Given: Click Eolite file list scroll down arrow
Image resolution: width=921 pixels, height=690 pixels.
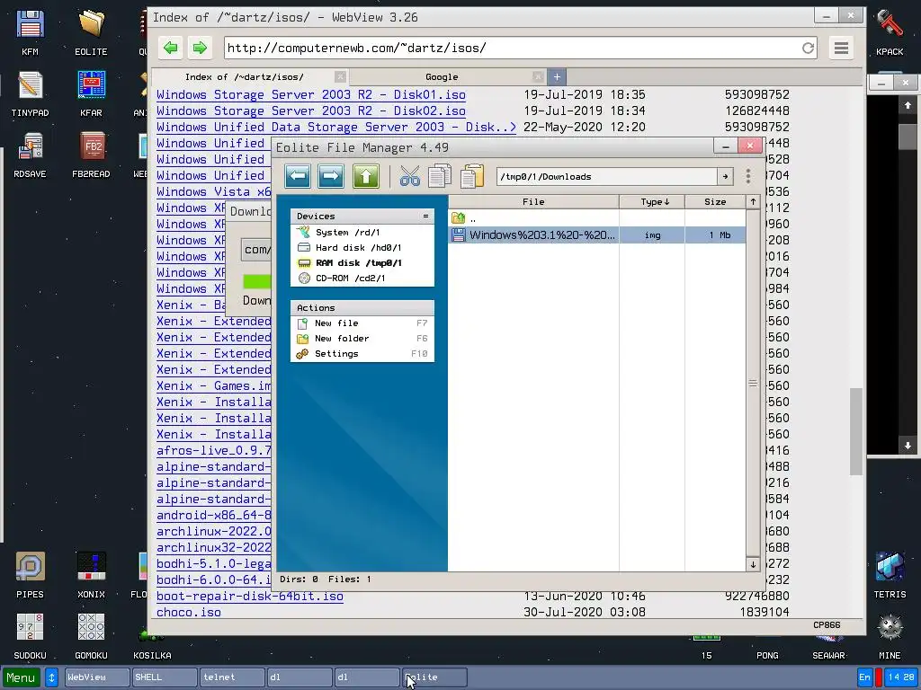Looking at the screenshot, I should (753, 564).
